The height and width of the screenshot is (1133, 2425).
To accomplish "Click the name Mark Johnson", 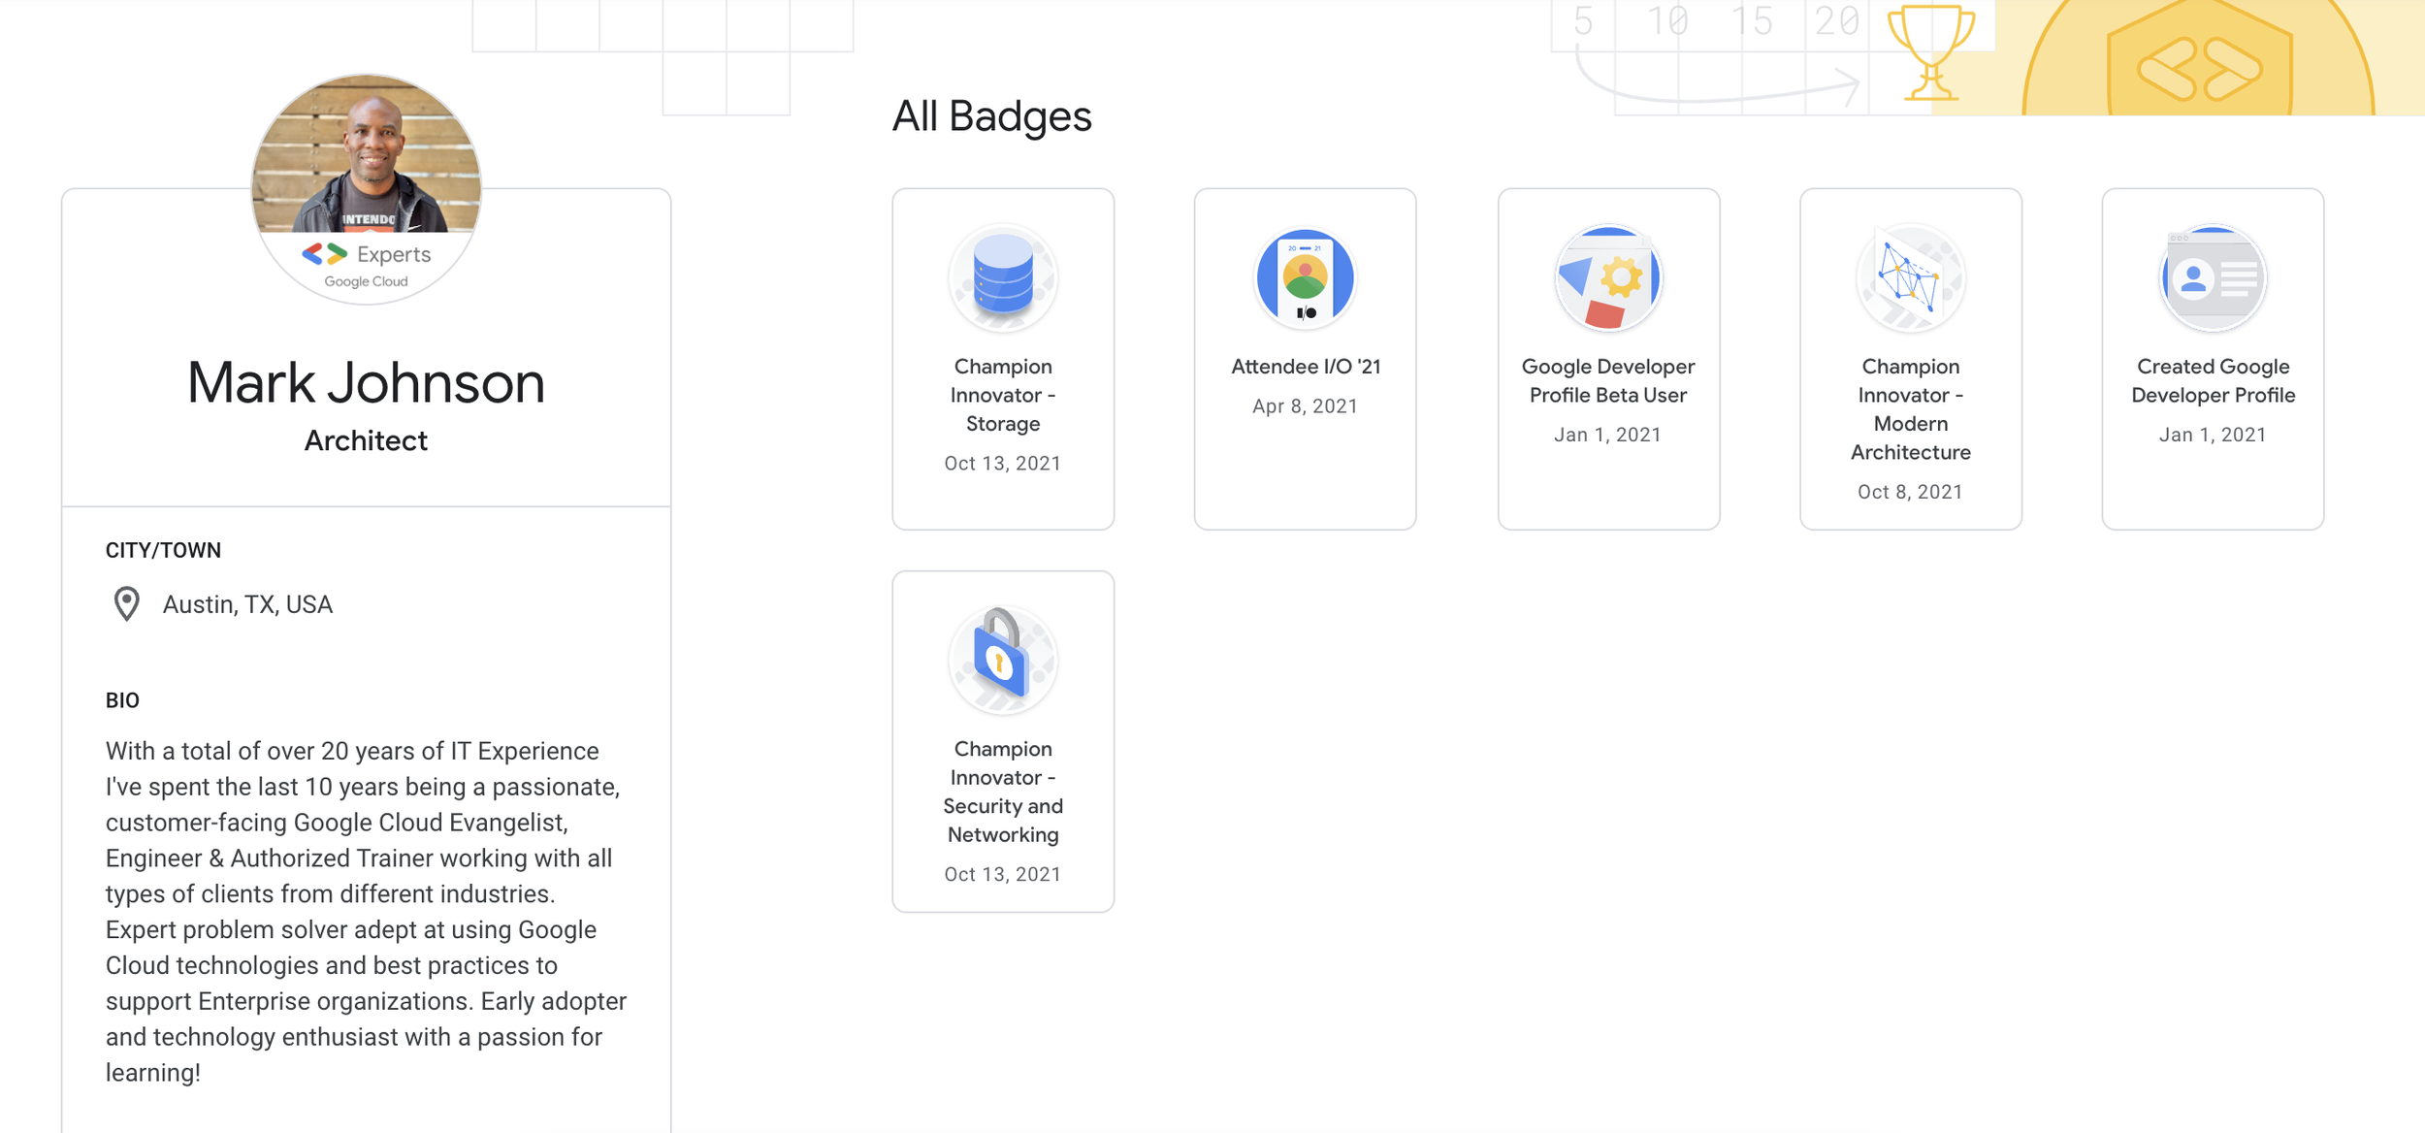I will [366, 384].
